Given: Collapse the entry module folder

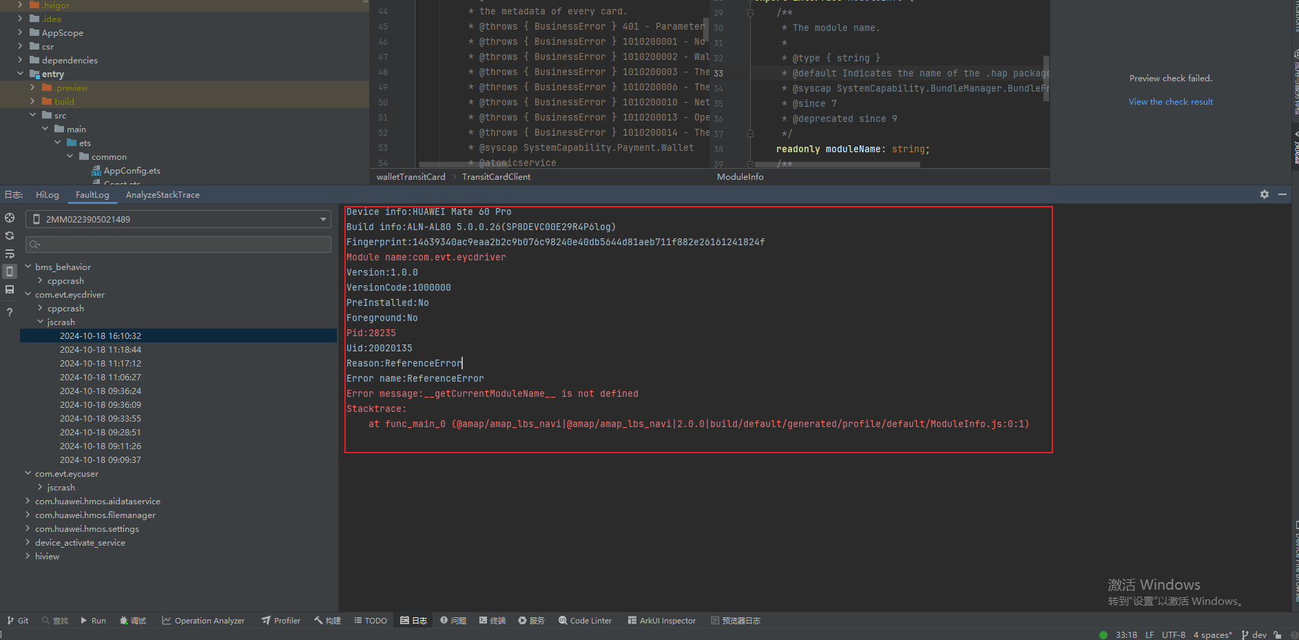Looking at the screenshot, I should pos(20,74).
